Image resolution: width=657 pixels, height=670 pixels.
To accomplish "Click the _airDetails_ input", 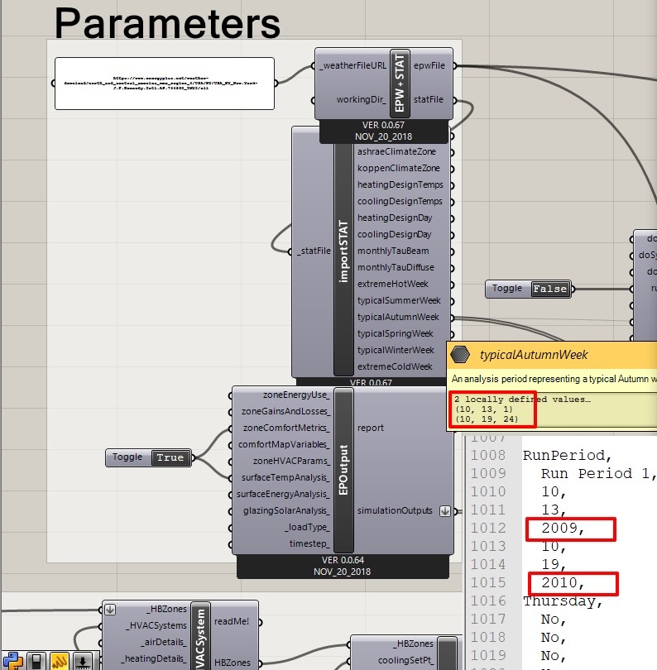I will (164, 643).
